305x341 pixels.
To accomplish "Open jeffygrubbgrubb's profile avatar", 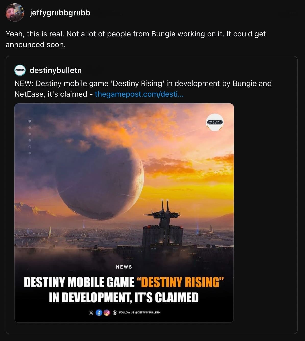I will [15, 13].
